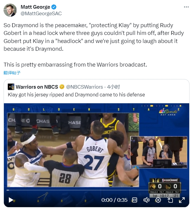The image size is (194, 211).
Task: Click the picture-in-picture icon
Action: pos(170,200)
